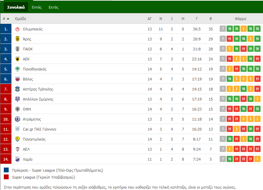Open the Απόλλων Σμύρνης team link
This screenshot has height=190, width=263.
point(38,99)
